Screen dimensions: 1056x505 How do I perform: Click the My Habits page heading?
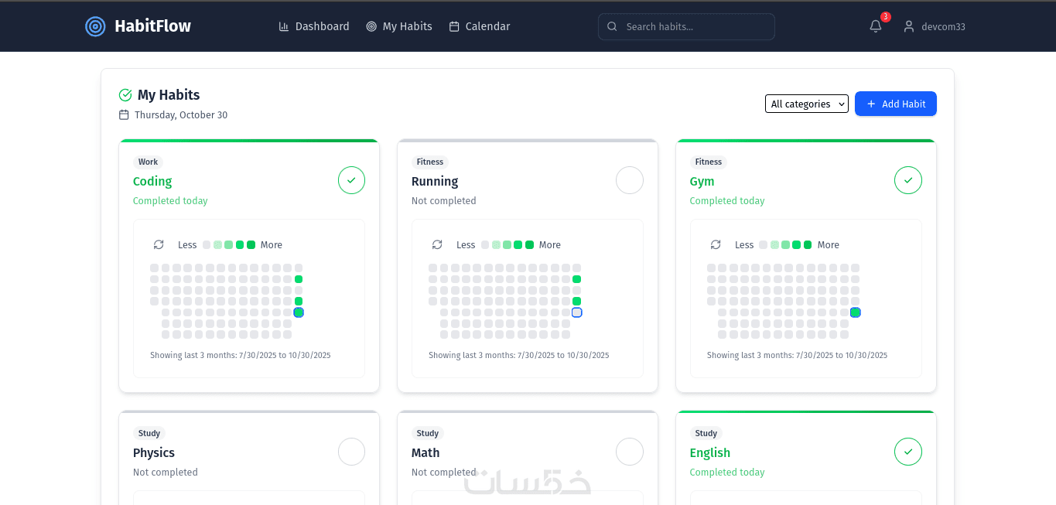(169, 95)
